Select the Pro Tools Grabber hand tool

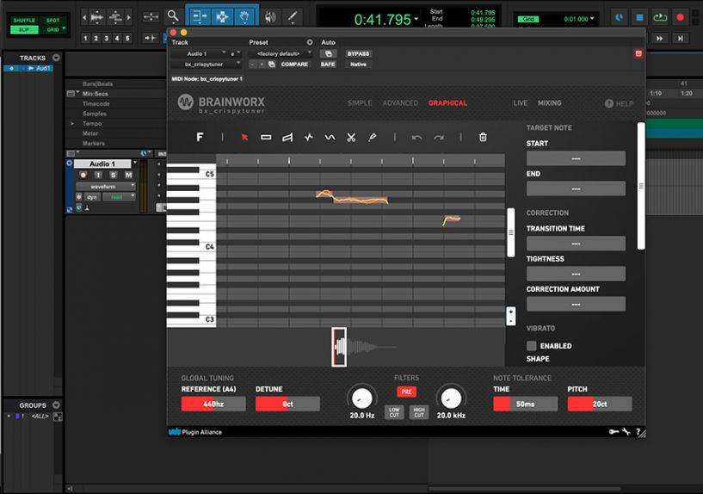click(x=245, y=16)
